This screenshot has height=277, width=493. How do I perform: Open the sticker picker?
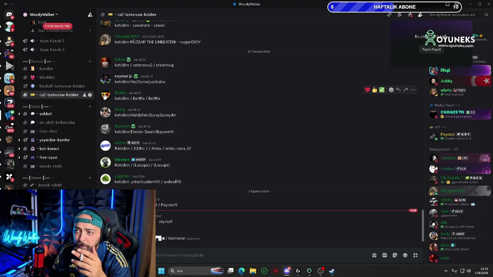[x=395, y=255]
